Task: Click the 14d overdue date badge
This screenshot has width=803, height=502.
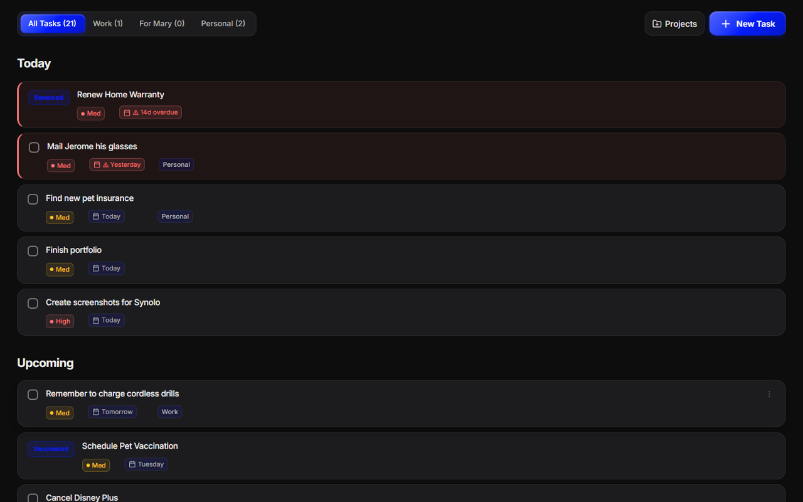Action: [151, 113]
